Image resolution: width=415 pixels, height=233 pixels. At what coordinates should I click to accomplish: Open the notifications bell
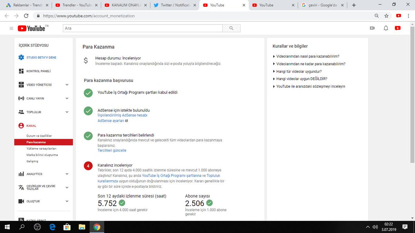pyautogui.click(x=386, y=28)
